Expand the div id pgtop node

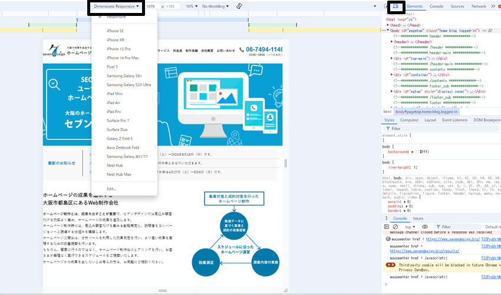pos(392,91)
